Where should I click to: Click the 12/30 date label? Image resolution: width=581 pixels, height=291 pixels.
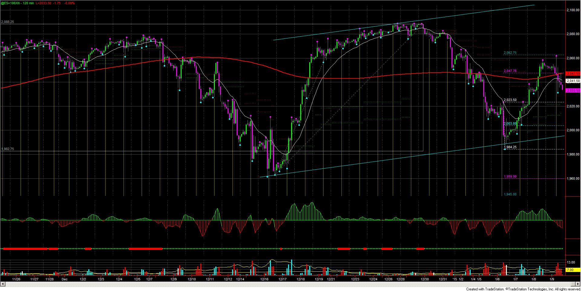pyautogui.click(x=425, y=280)
